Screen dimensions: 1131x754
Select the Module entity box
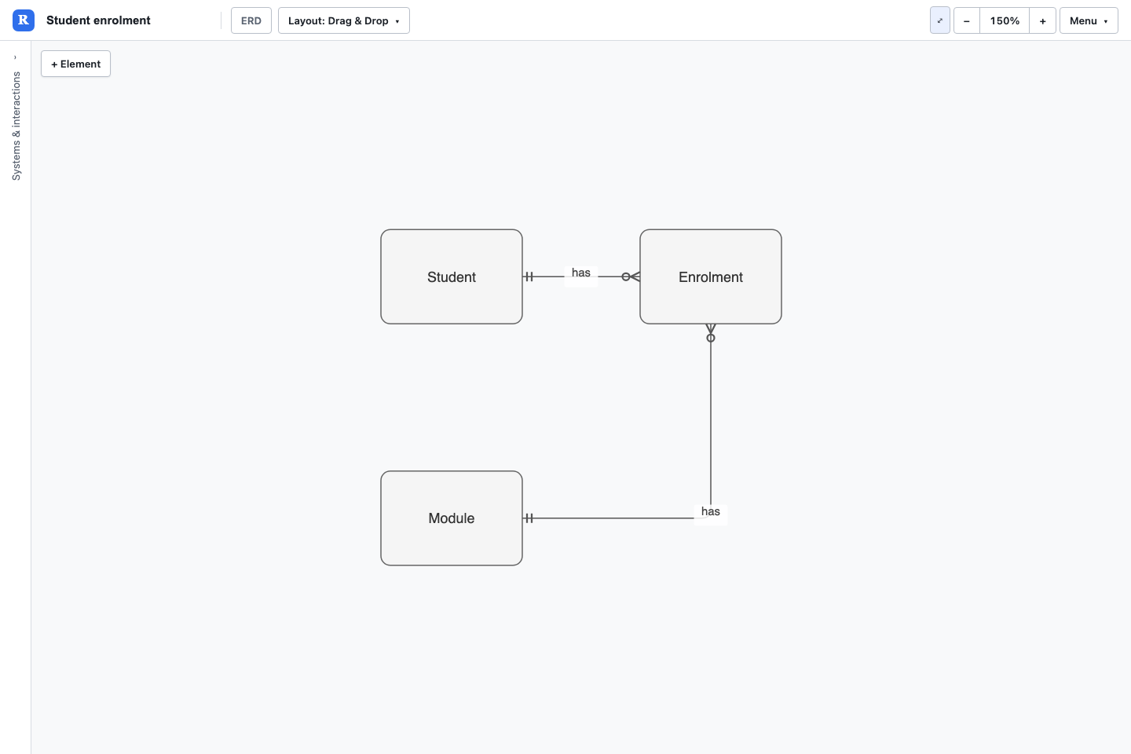pos(452,518)
